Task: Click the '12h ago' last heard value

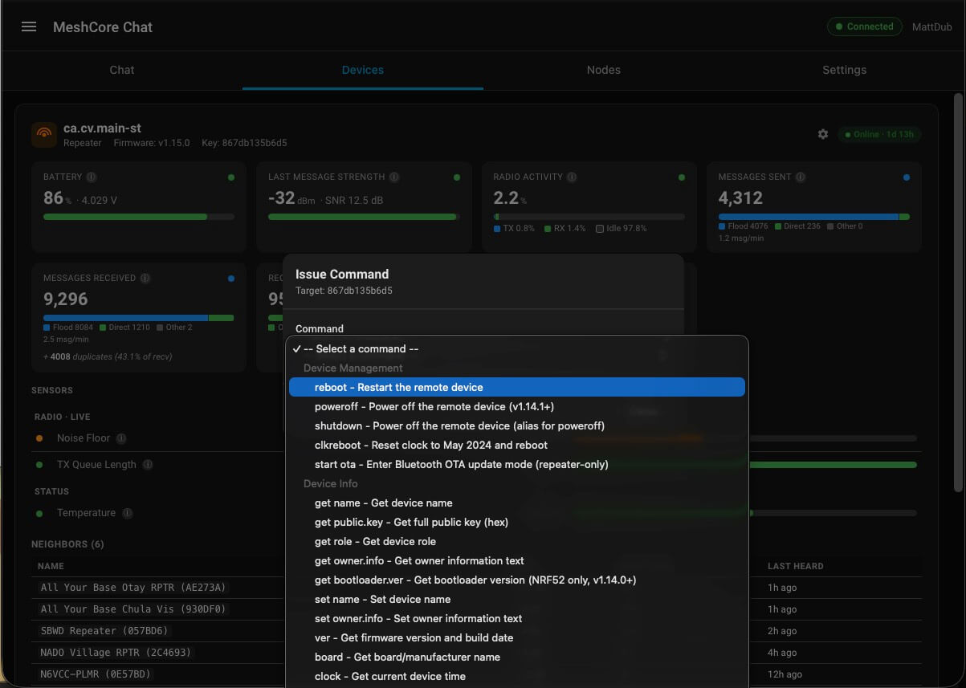Action: 785,674
